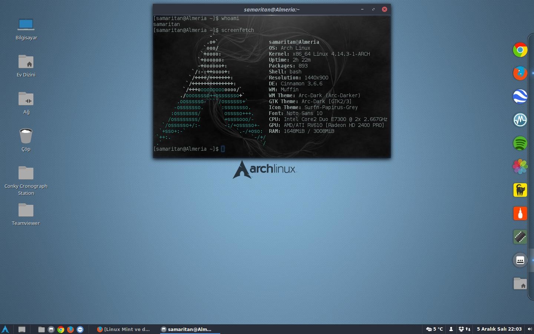Open the memory chip icon in dock
The image size is (534, 334).
tap(520, 237)
